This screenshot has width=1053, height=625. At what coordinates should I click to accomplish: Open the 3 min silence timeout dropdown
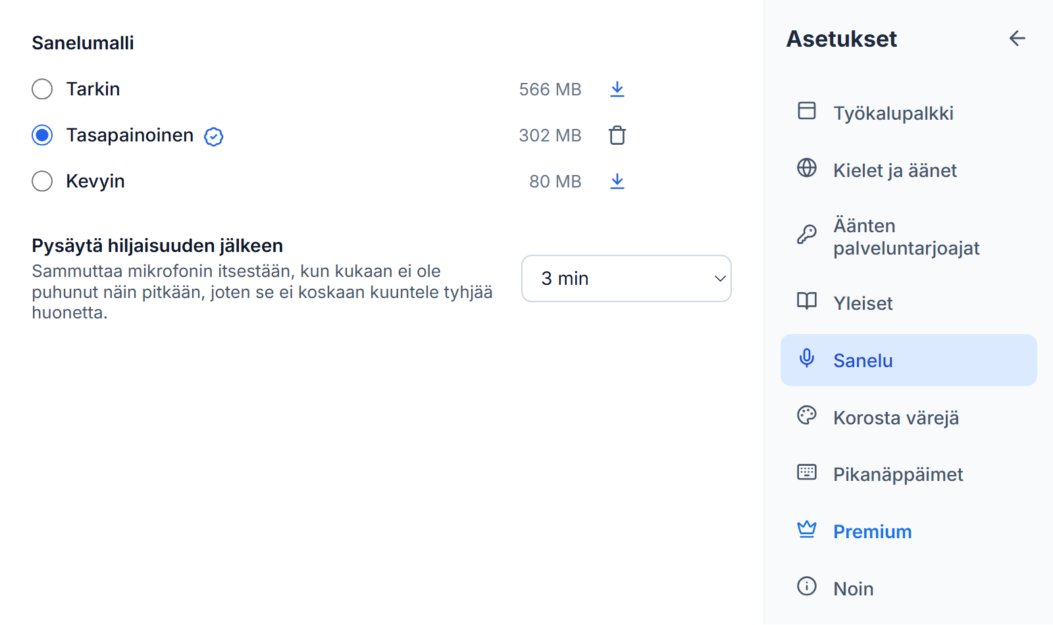[x=627, y=278]
